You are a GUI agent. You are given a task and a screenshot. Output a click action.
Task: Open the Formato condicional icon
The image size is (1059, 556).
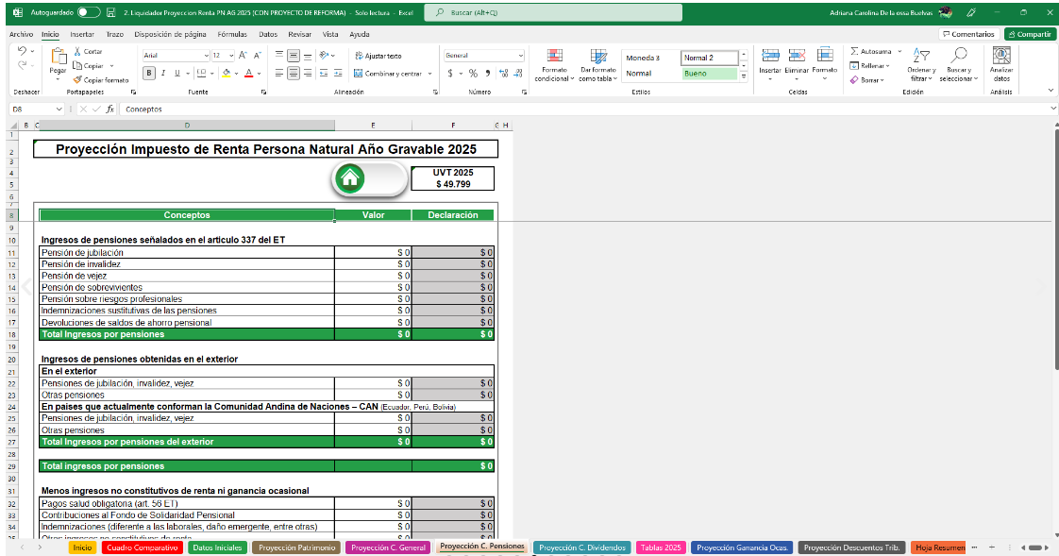click(x=554, y=57)
